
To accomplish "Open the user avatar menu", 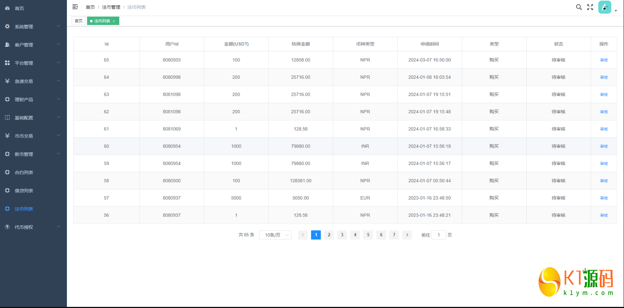I will tap(605, 7).
